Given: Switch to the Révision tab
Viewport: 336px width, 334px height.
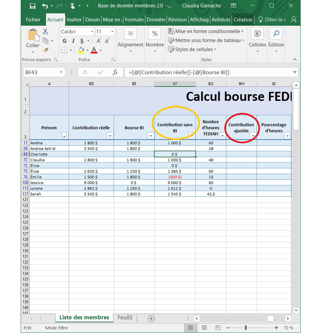Looking at the screenshot, I should 177,20.
